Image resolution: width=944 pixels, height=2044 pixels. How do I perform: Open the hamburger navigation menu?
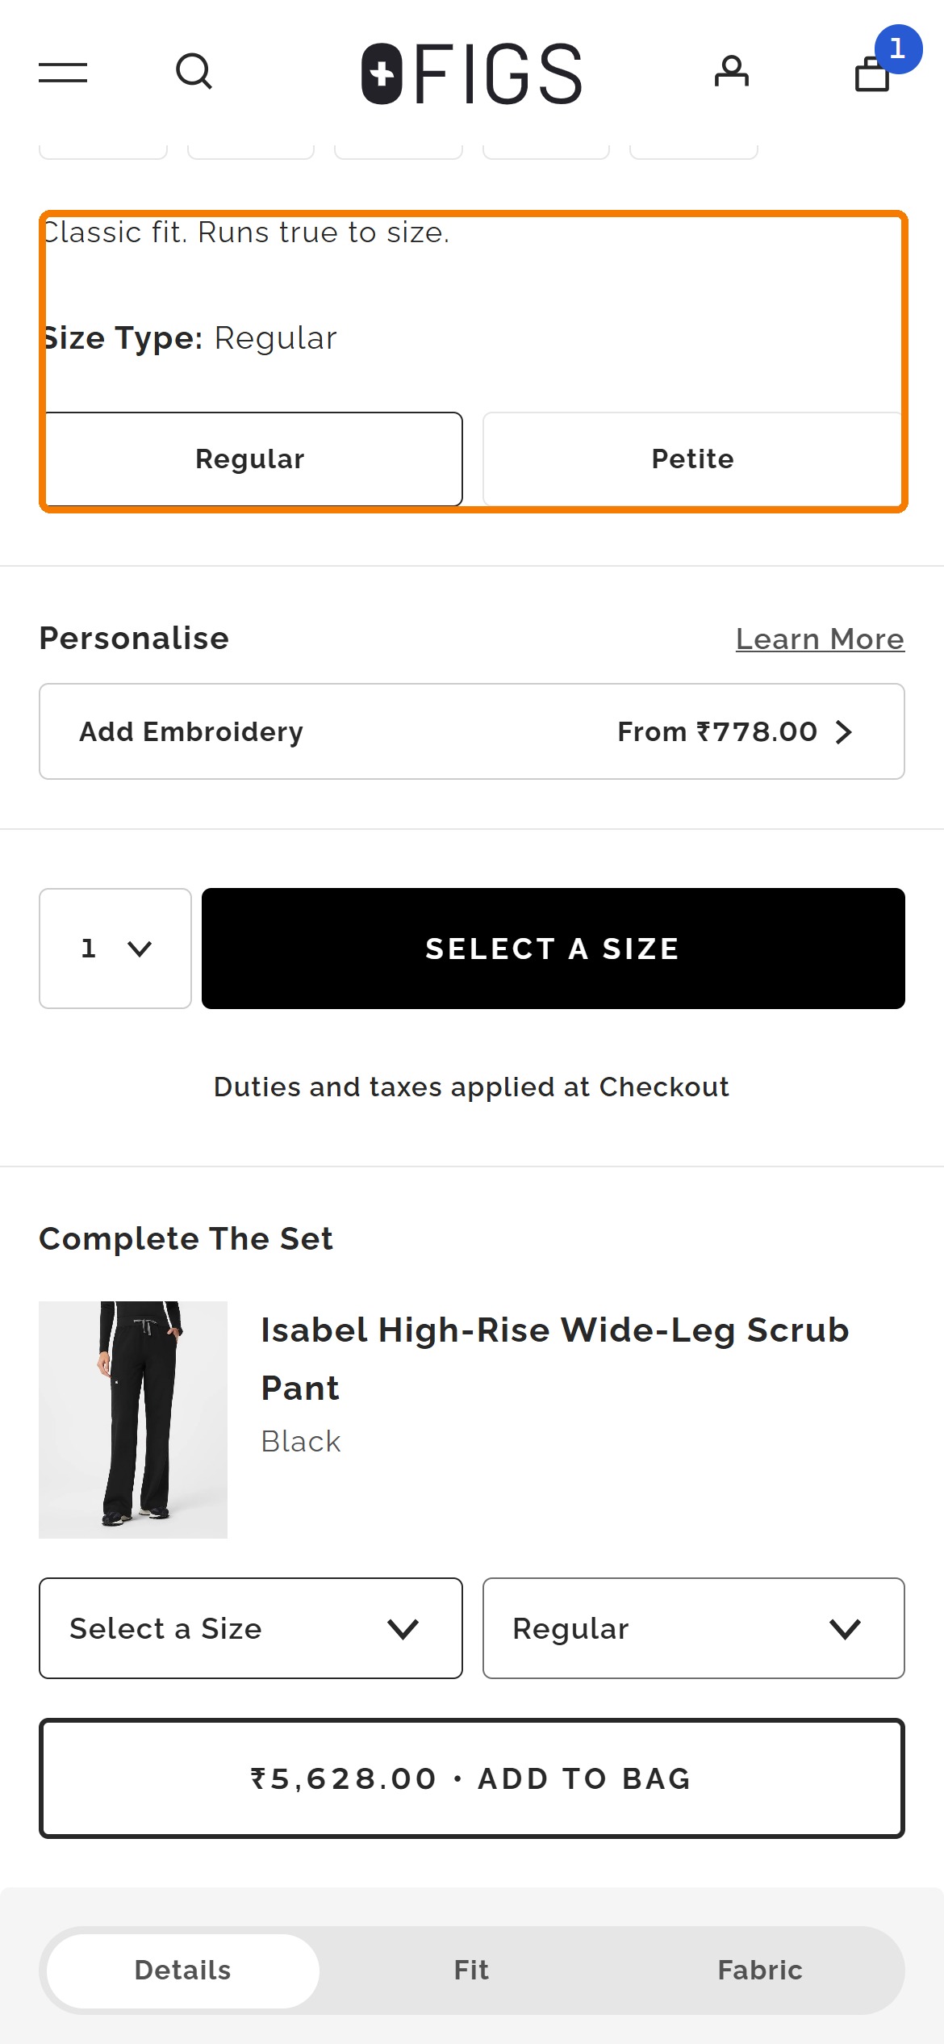63,73
